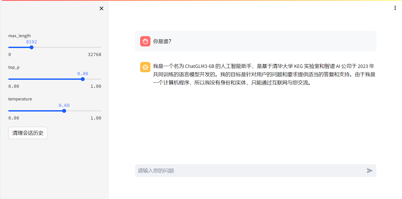Click the 8192 value above max_length slider
The height and width of the screenshot is (199, 402).
click(32, 42)
